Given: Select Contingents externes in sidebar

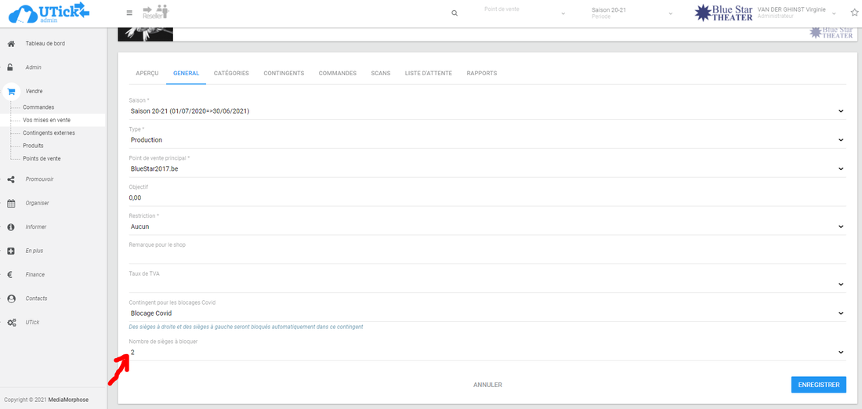Looking at the screenshot, I should [49, 133].
